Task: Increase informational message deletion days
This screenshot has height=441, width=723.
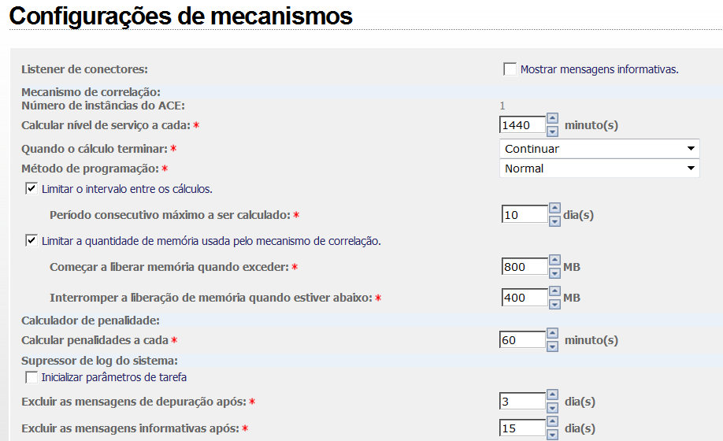Action: tap(553, 424)
